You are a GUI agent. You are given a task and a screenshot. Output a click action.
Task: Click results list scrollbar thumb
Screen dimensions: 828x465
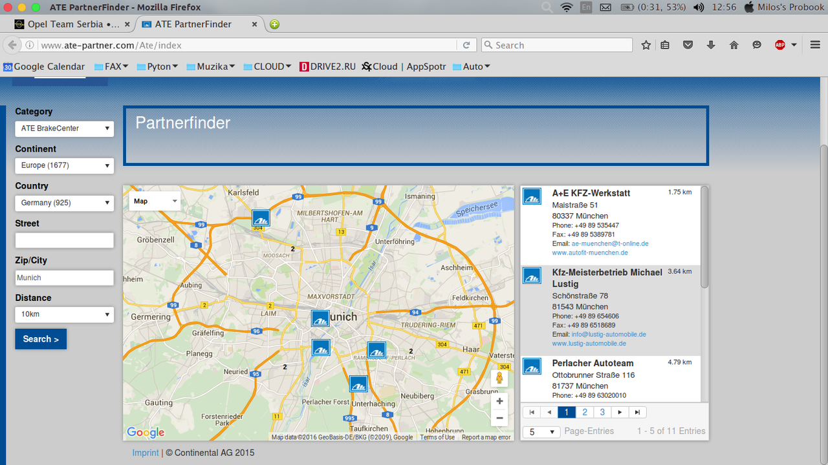point(704,237)
